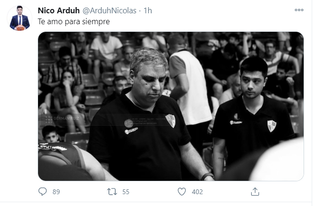Click the Nico Arduh display name
The width and height of the screenshot is (326, 206).
pos(59,10)
